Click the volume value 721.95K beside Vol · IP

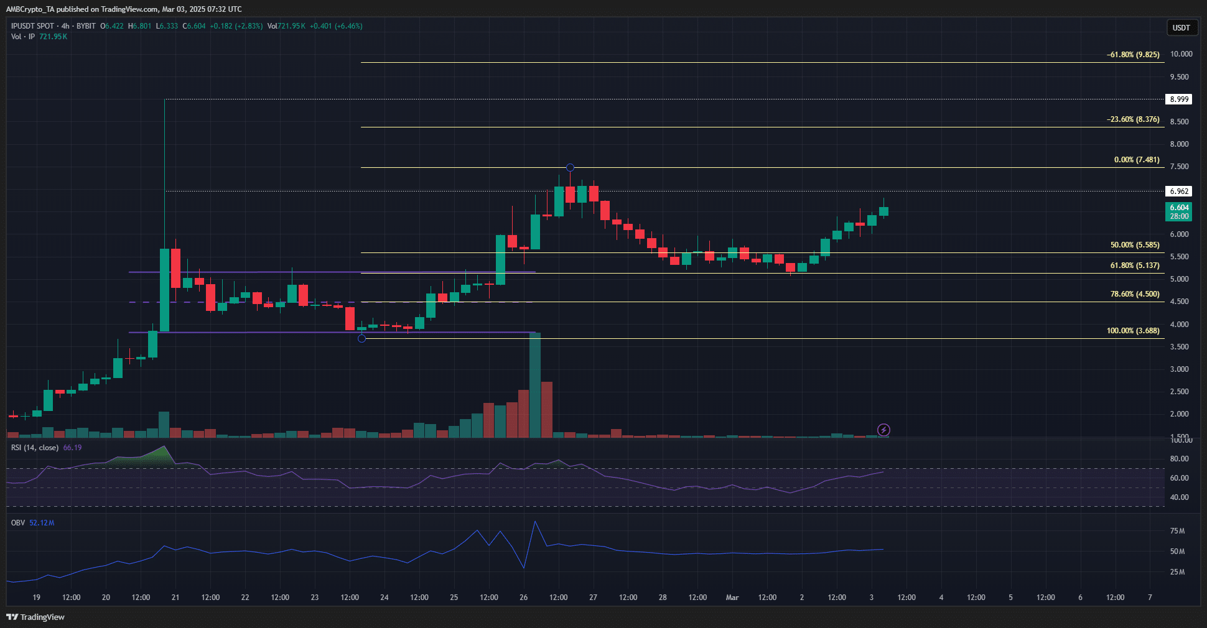click(x=53, y=37)
